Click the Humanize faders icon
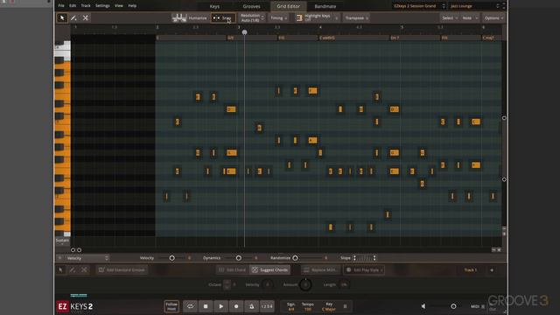The height and width of the screenshot is (315, 560). (178, 17)
